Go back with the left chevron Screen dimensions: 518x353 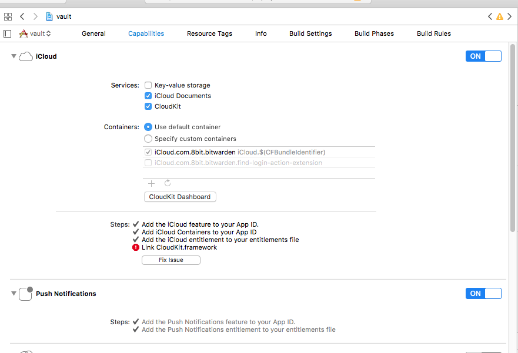[22, 16]
